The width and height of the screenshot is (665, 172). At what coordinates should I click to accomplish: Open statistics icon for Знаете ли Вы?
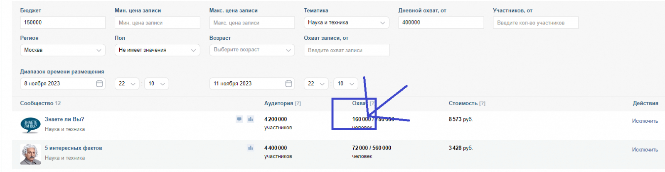(251, 119)
